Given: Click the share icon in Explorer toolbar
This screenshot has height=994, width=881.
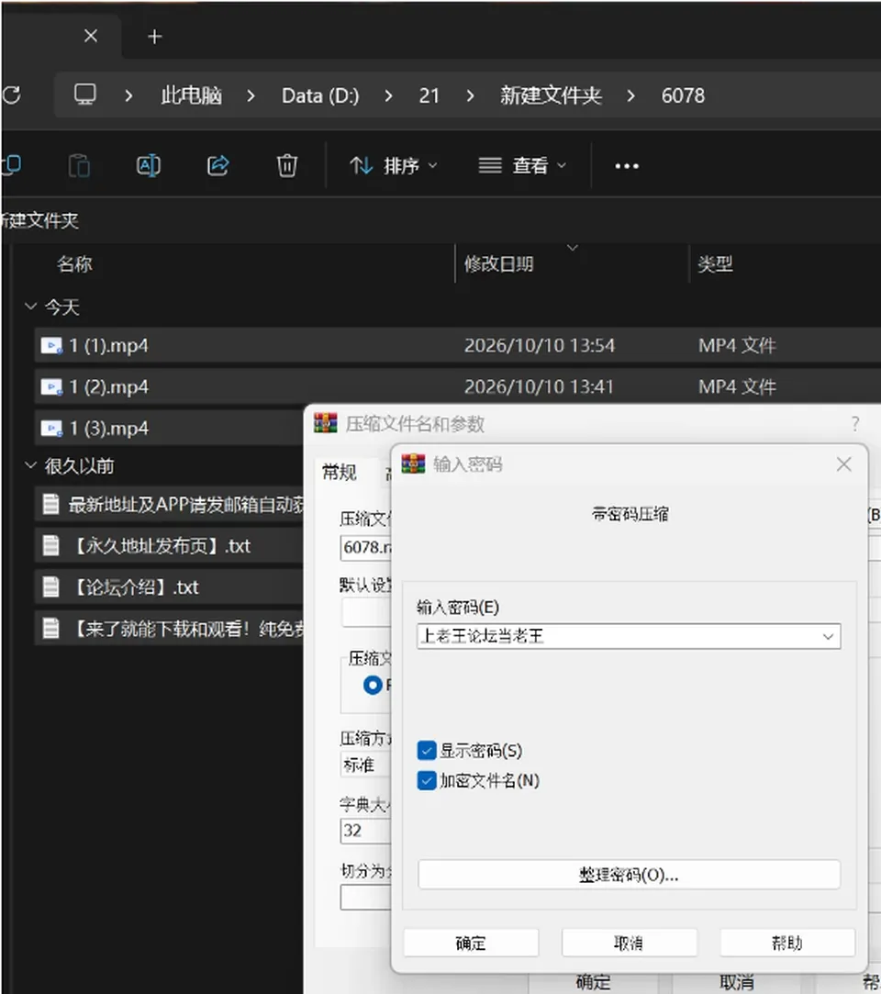Looking at the screenshot, I should [217, 166].
